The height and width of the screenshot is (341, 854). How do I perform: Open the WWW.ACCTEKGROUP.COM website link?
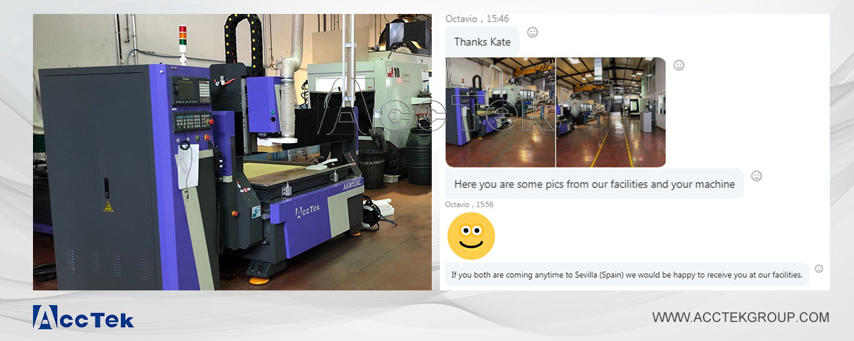point(740,317)
